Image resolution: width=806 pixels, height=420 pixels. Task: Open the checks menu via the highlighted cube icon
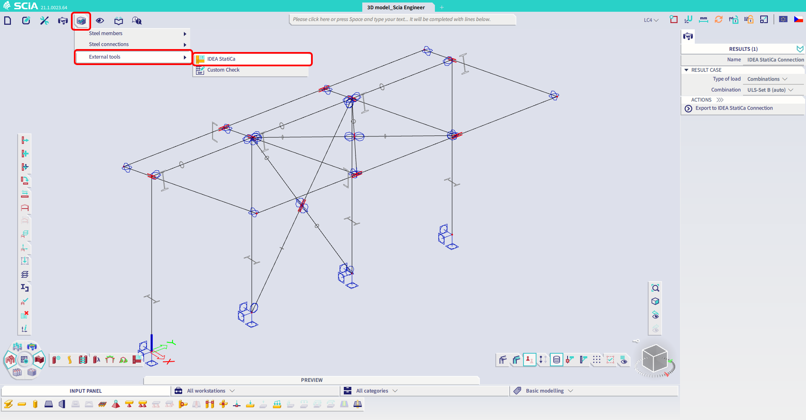click(x=81, y=21)
